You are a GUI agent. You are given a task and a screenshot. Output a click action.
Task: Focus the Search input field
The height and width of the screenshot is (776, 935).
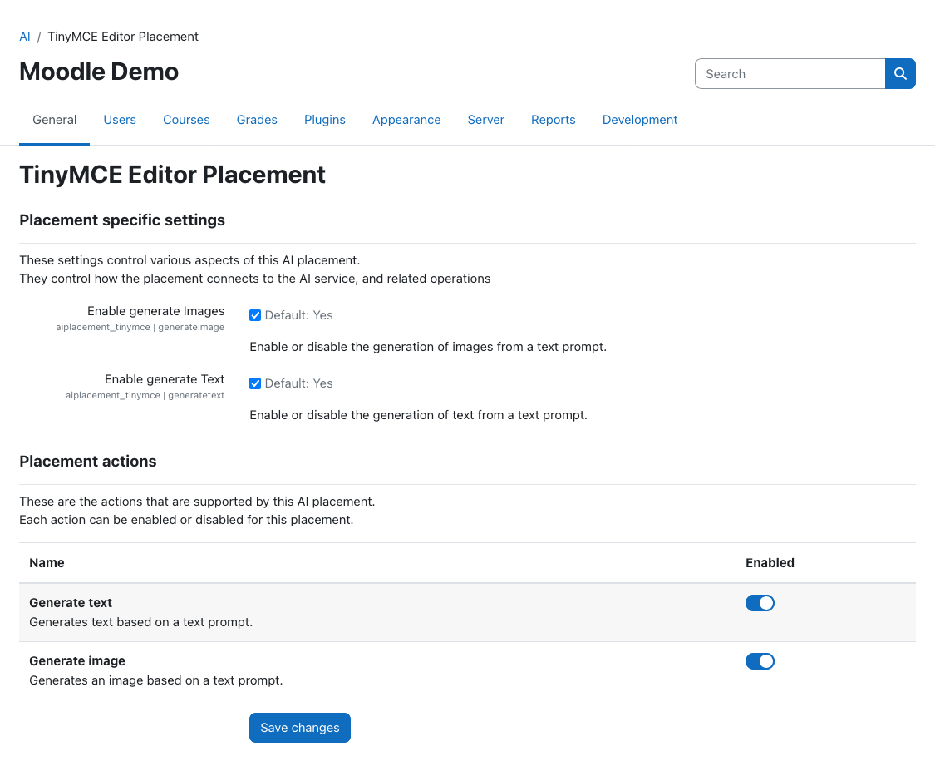790,73
